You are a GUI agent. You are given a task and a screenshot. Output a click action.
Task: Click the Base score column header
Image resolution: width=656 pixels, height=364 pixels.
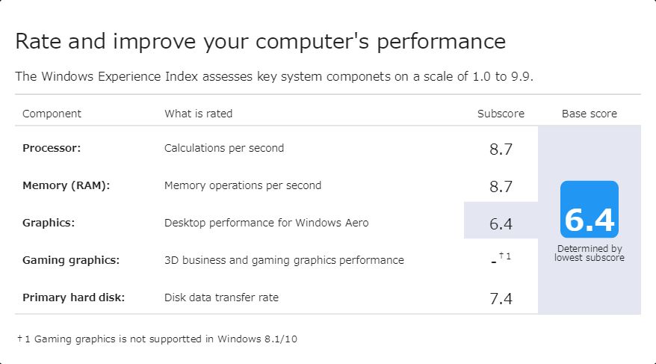590,114
